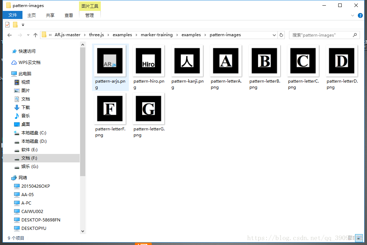Open the quick access toolbar customize dropdown
Screen dimensions: 367x245
point(23,25)
